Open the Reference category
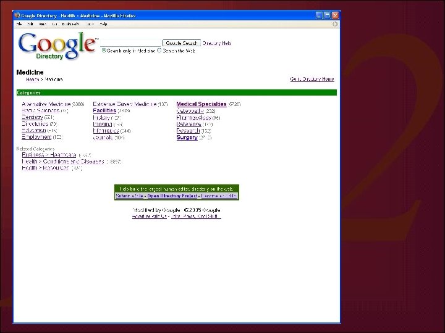 click(x=189, y=124)
